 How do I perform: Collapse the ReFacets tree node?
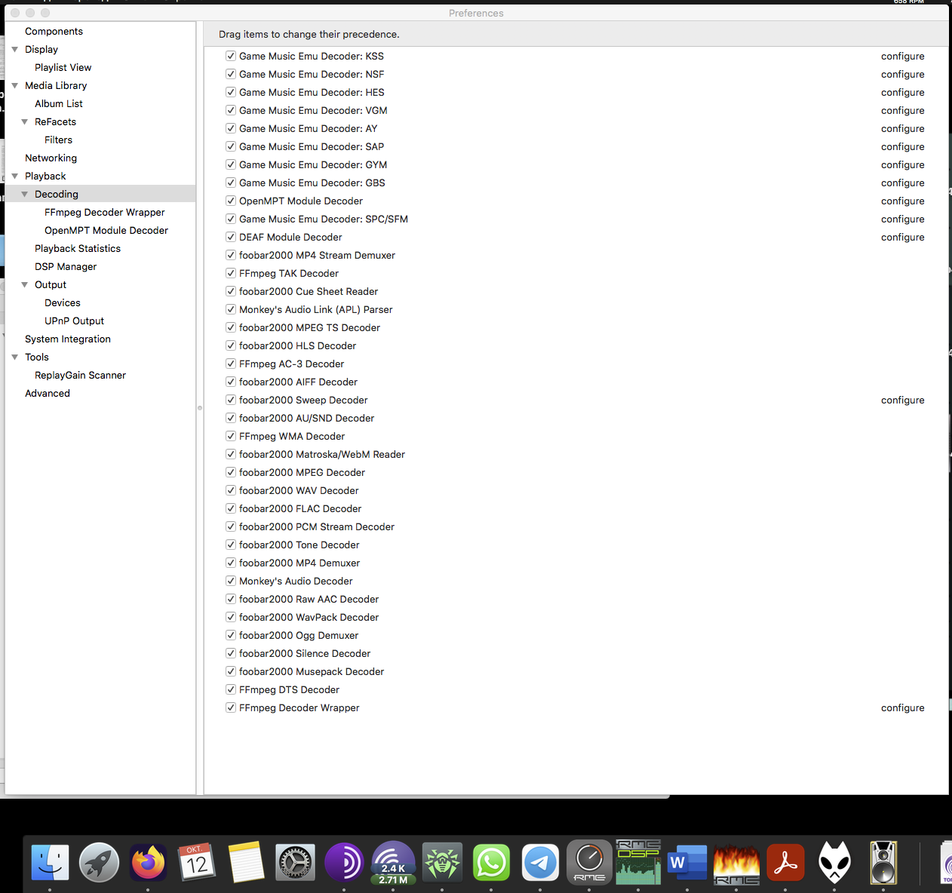(x=24, y=121)
